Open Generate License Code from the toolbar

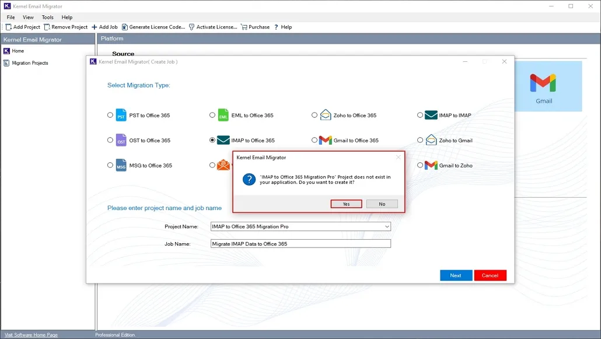pyautogui.click(x=125, y=26)
